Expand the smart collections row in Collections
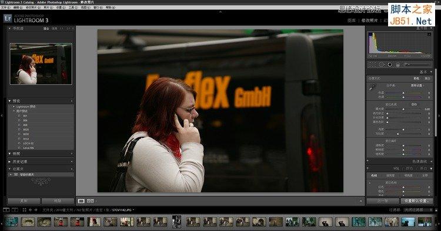The image size is (441, 231). 11,174
